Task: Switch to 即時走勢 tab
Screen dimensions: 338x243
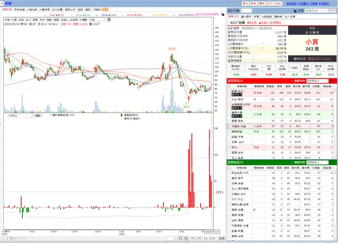Action: pos(20,10)
